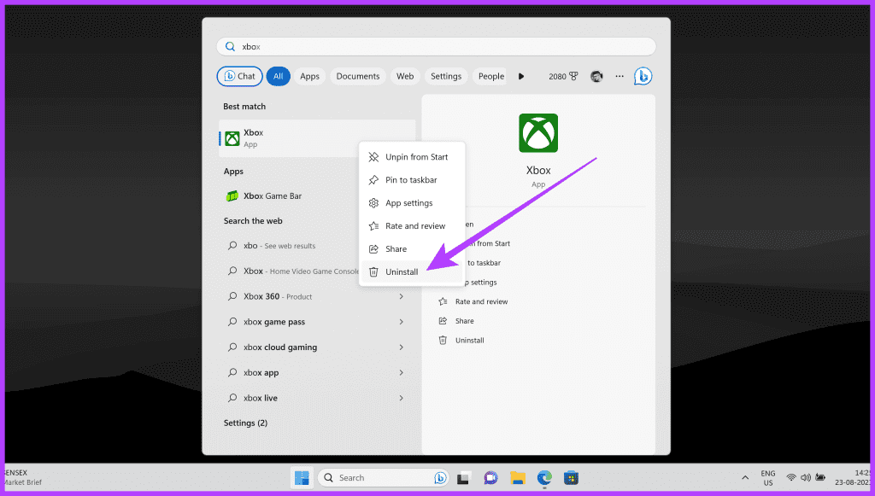
Task: Expand chevron next to xbox game pass
Action: [402, 322]
